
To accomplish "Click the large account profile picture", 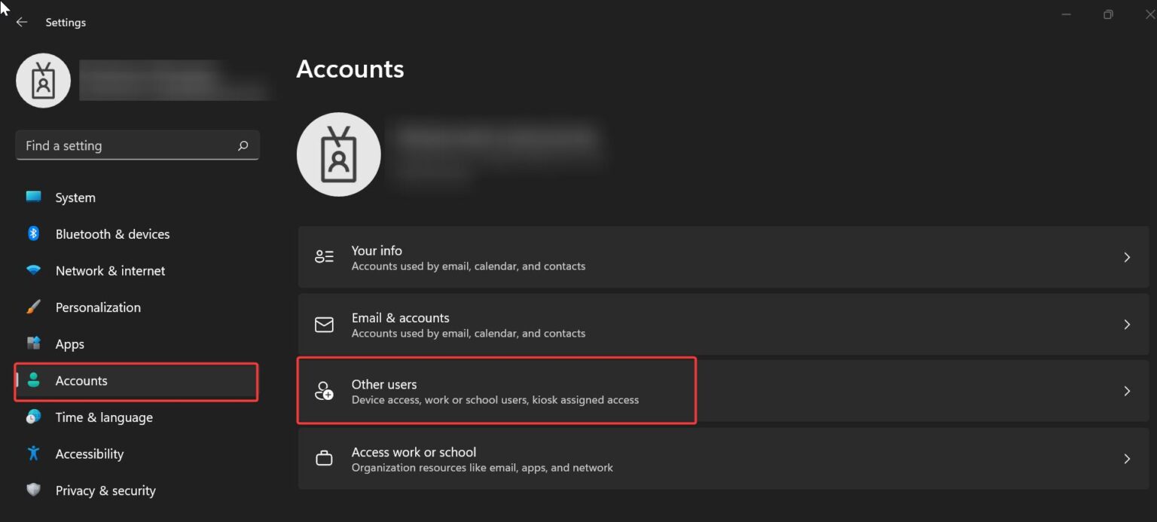I will pyautogui.click(x=339, y=154).
